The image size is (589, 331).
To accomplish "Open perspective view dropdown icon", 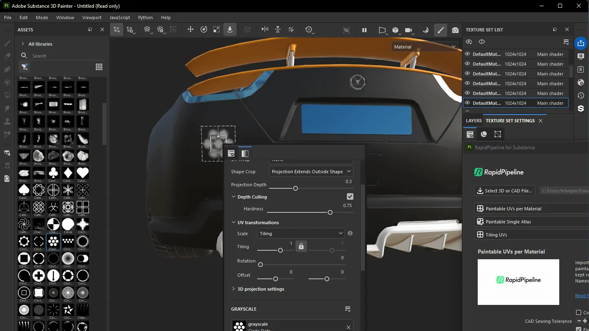I will [382, 30].
